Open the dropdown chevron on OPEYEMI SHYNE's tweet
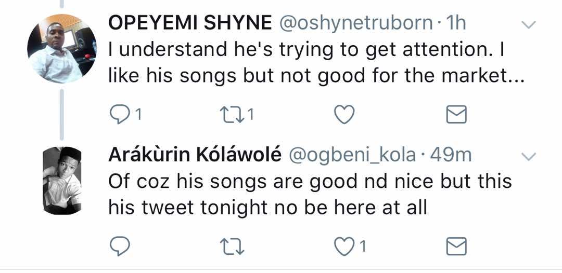The image size is (562, 273). [528, 24]
